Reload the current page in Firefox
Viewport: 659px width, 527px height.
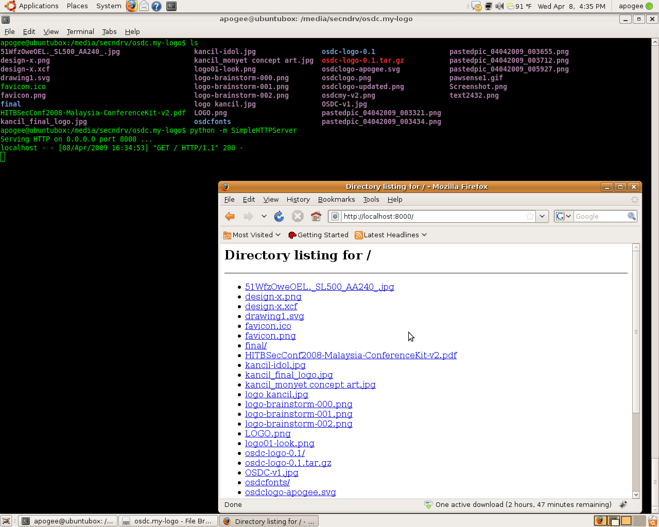(x=279, y=216)
